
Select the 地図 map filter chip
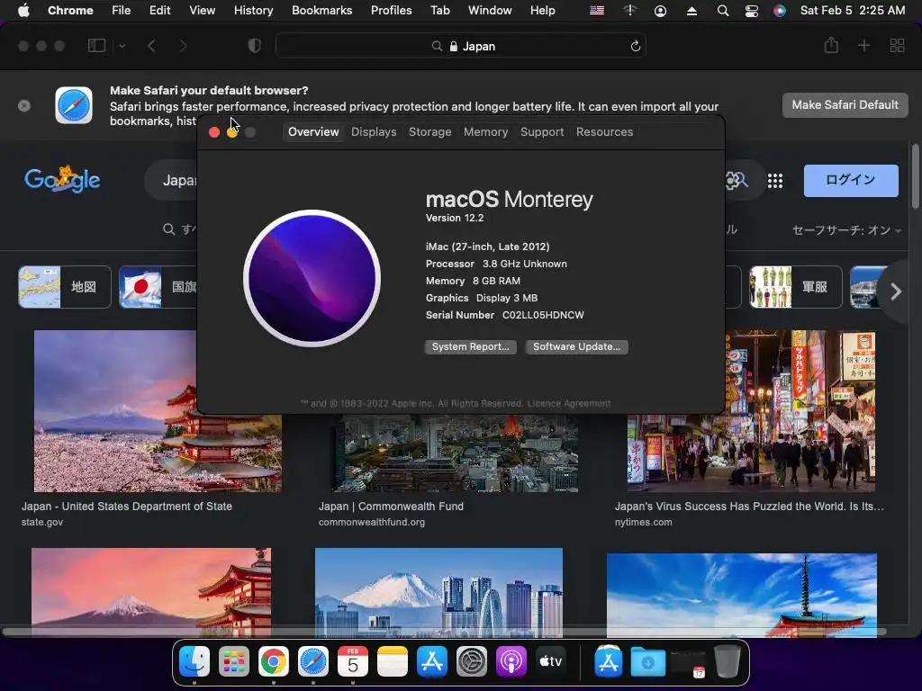[65, 287]
